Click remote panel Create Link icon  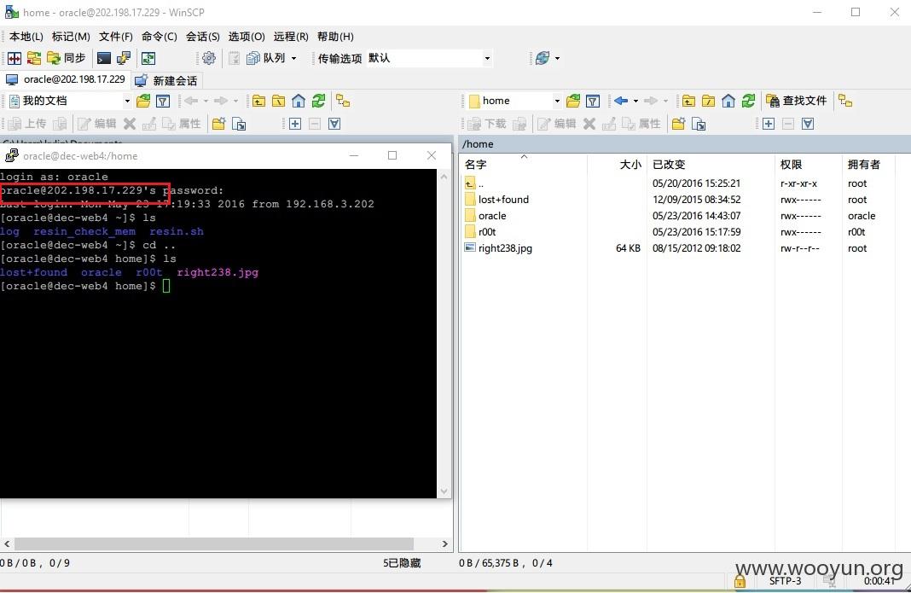(699, 124)
